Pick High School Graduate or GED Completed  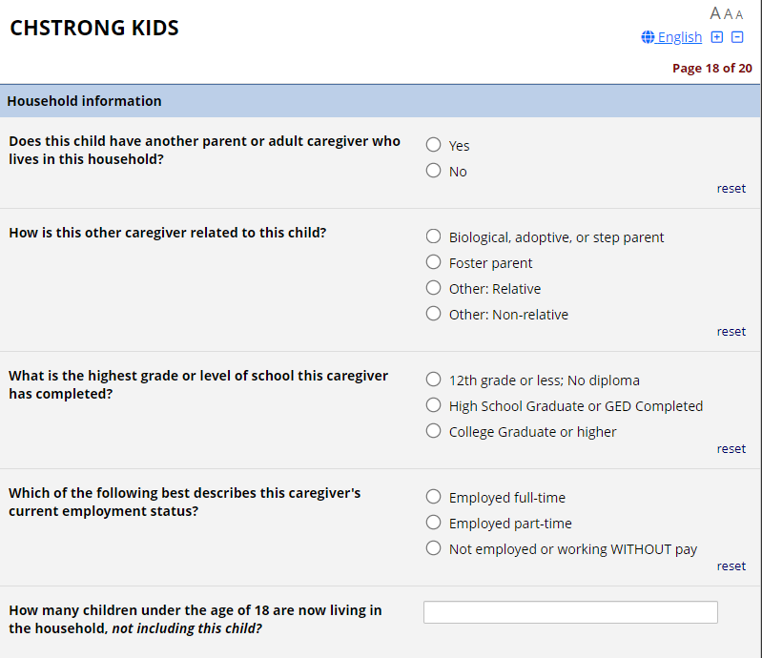434,405
